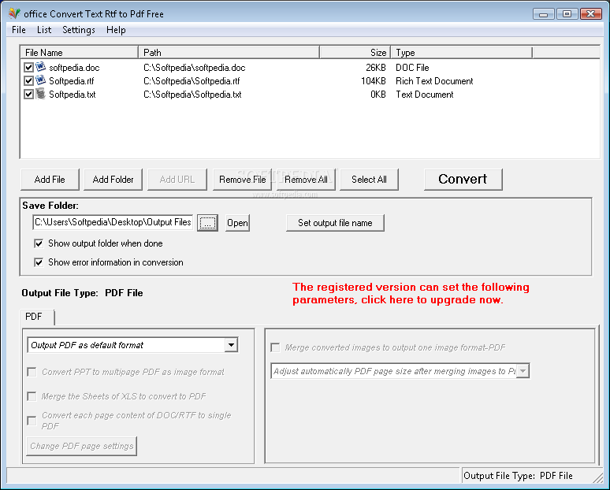Click the 104KB size cell

pos(374,81)
